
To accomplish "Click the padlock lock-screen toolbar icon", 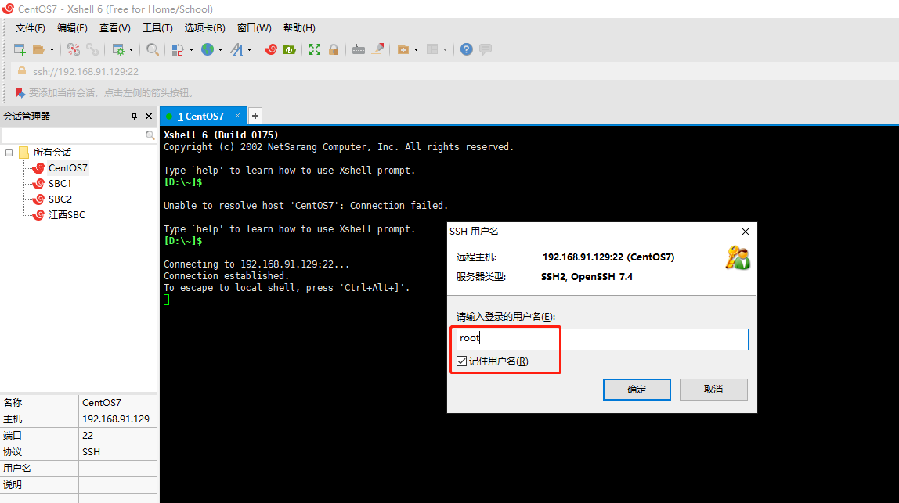I will 334,50.
